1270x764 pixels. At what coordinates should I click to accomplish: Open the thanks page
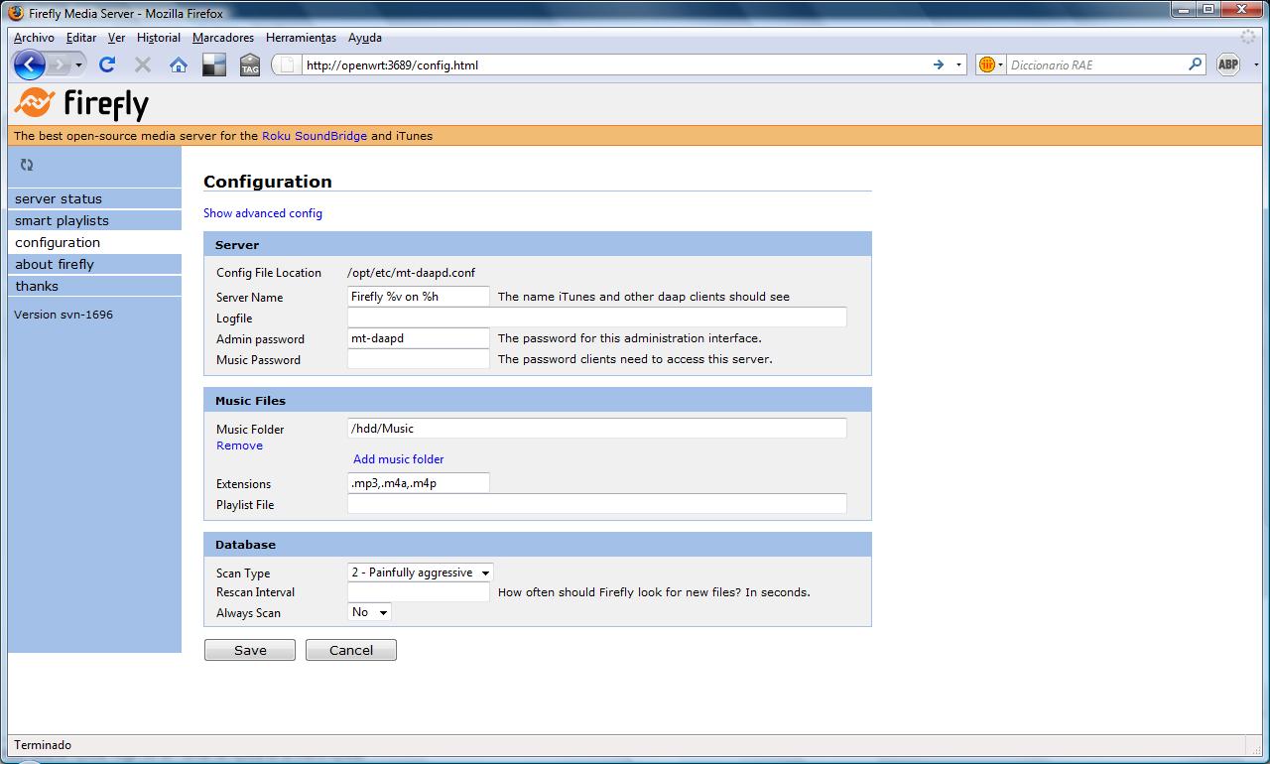[94, 286]
